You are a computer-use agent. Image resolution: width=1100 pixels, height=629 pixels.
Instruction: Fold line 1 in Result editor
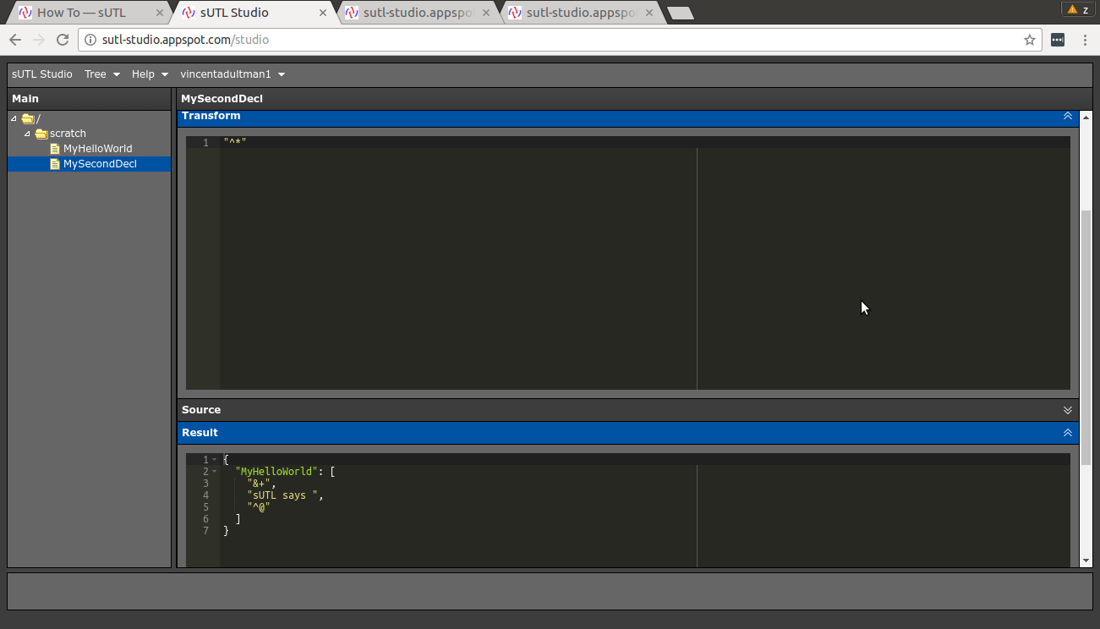coord(215,460)
